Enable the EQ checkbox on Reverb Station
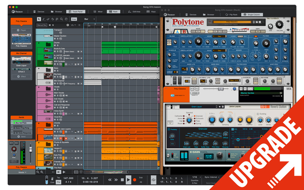This screenshot has width=304, height=190. pos(233,129)
